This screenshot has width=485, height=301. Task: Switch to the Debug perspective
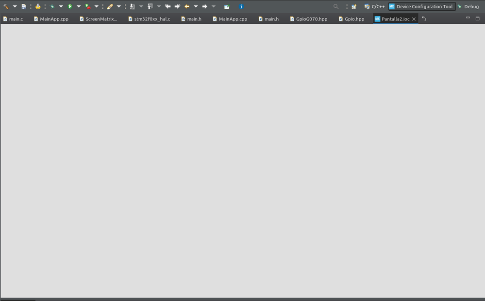pos(468,6)
